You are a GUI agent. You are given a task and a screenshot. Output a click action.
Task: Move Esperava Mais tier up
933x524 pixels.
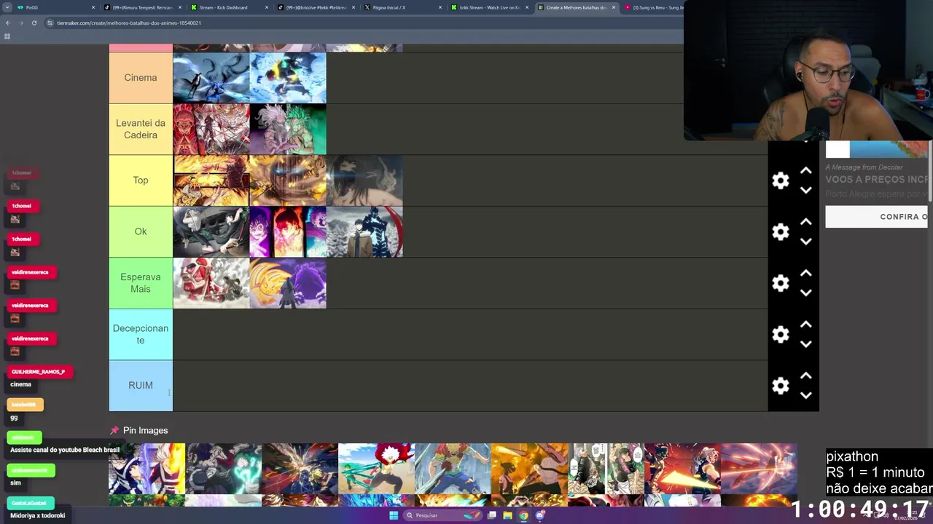[805, 273]
